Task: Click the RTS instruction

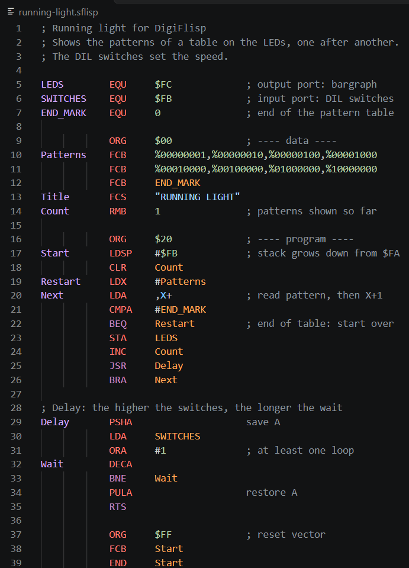Action: click(x=118, y=506)
